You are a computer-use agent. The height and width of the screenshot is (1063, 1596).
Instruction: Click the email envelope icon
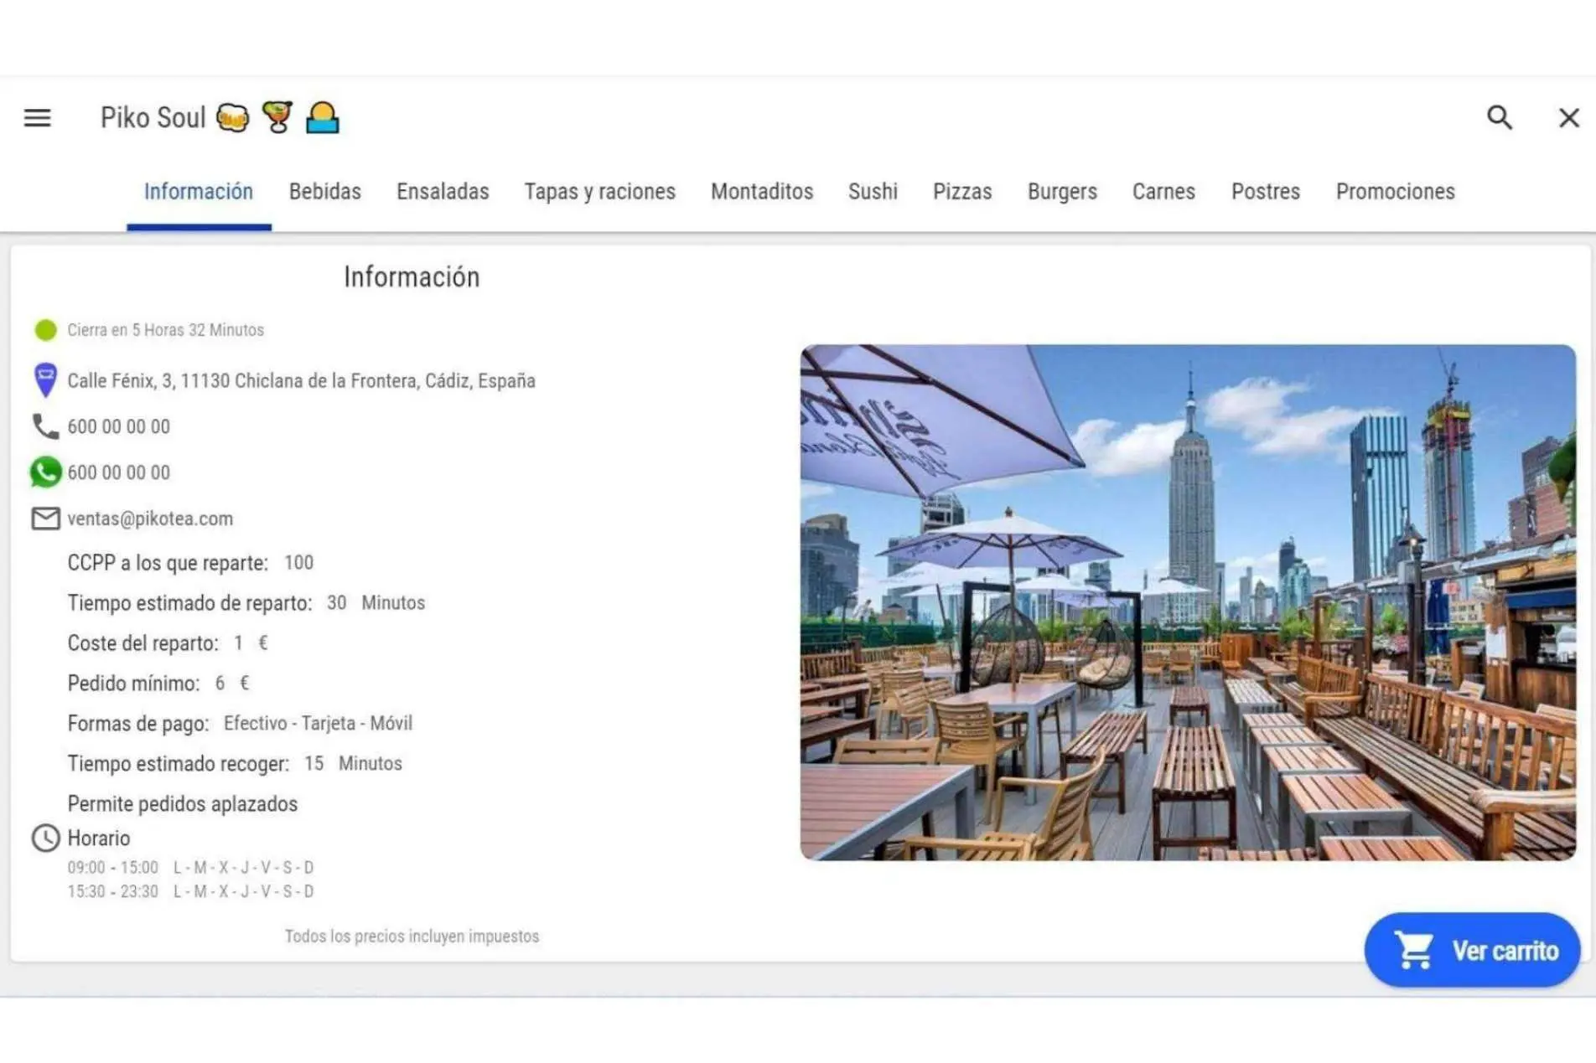coord(45,519)
